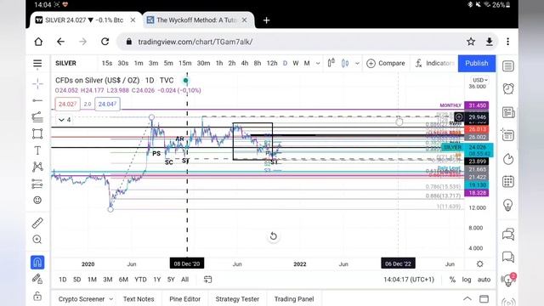Click the reset chart view arrow

click(274, 236)
